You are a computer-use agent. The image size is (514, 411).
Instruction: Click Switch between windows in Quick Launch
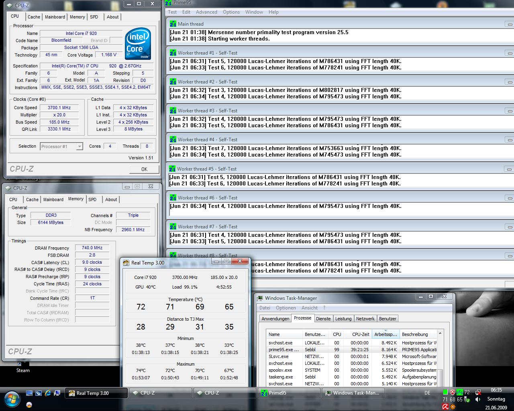(x=39, y=393)
